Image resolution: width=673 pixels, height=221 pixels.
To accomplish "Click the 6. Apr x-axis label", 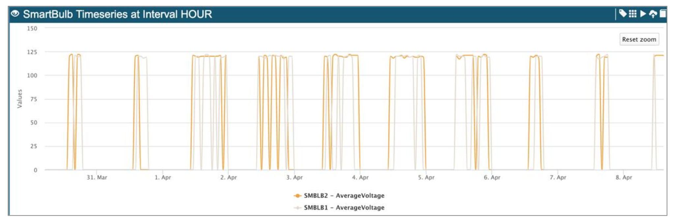I will (492, 177).
